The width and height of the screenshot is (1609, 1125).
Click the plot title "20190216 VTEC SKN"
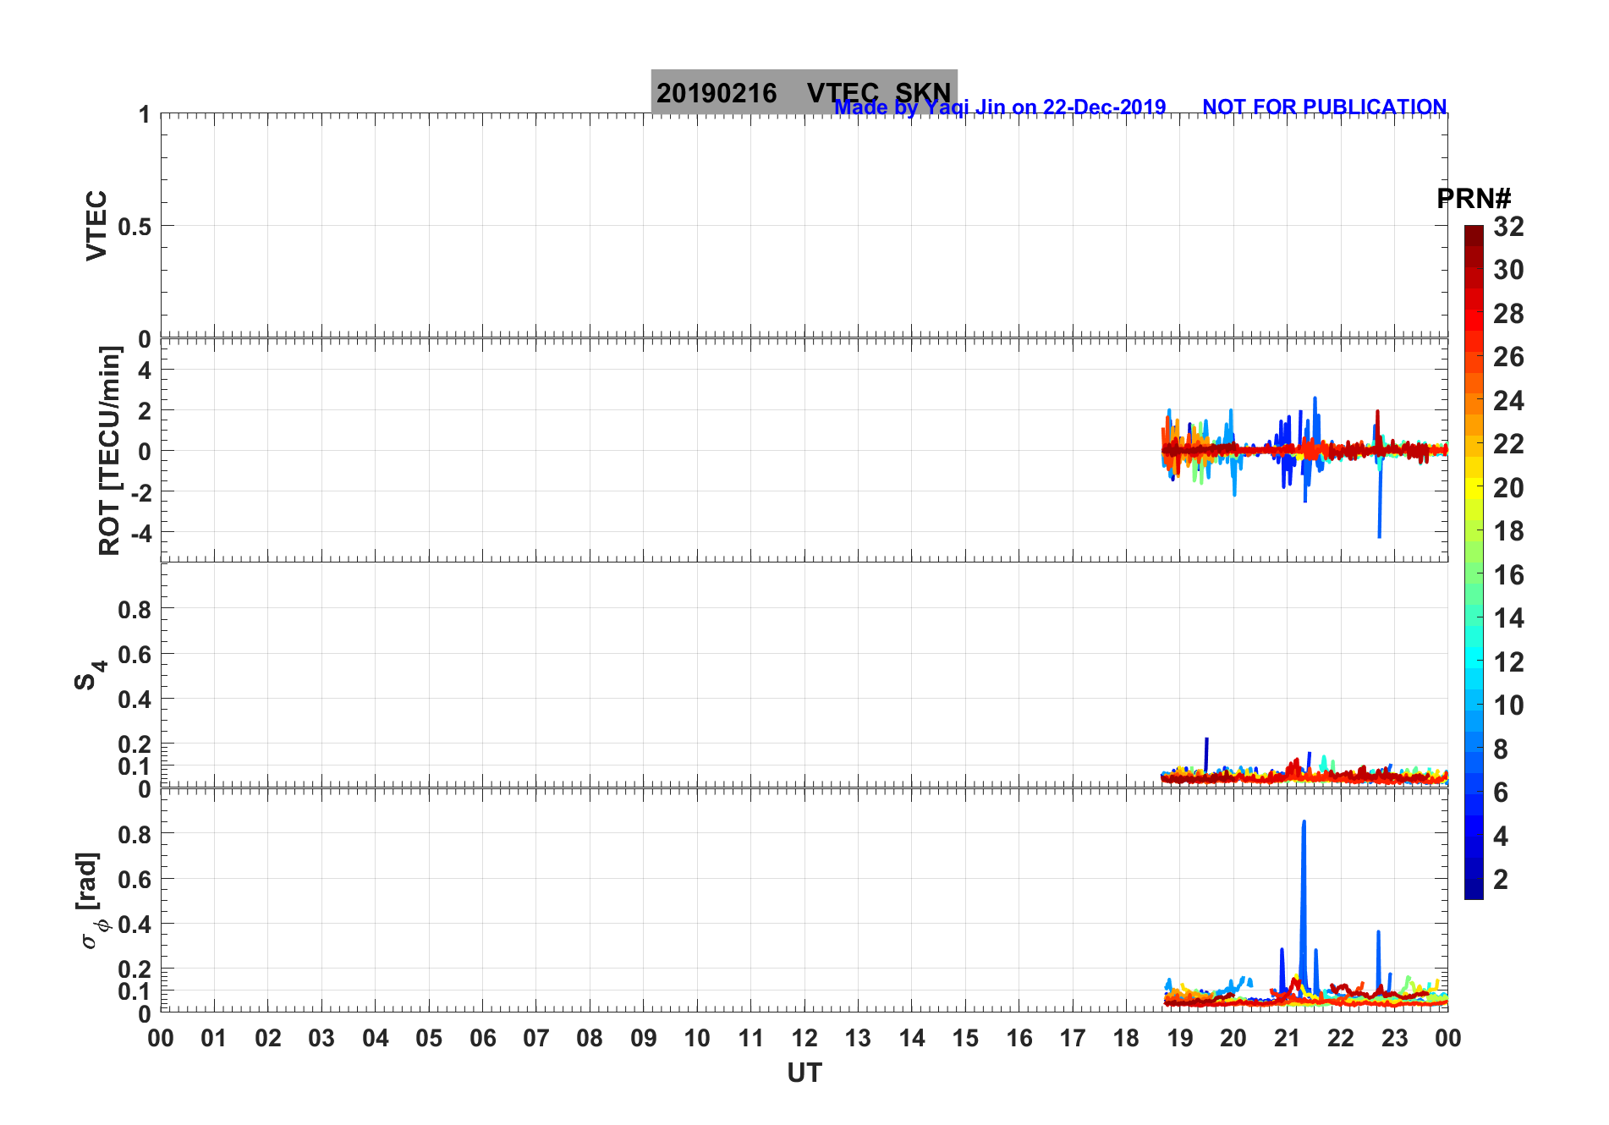[804, 92]
